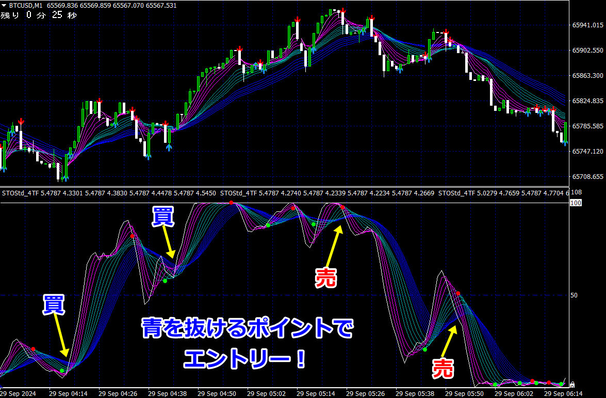606x398 pixels.
Task: Select the BTCUSD,M1 chart title text
Action: tap(25, 5)
